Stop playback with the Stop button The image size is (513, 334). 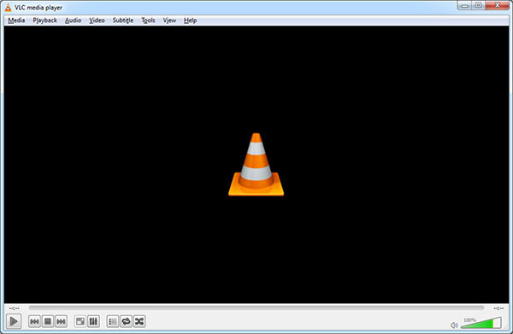tap(48, 321)
